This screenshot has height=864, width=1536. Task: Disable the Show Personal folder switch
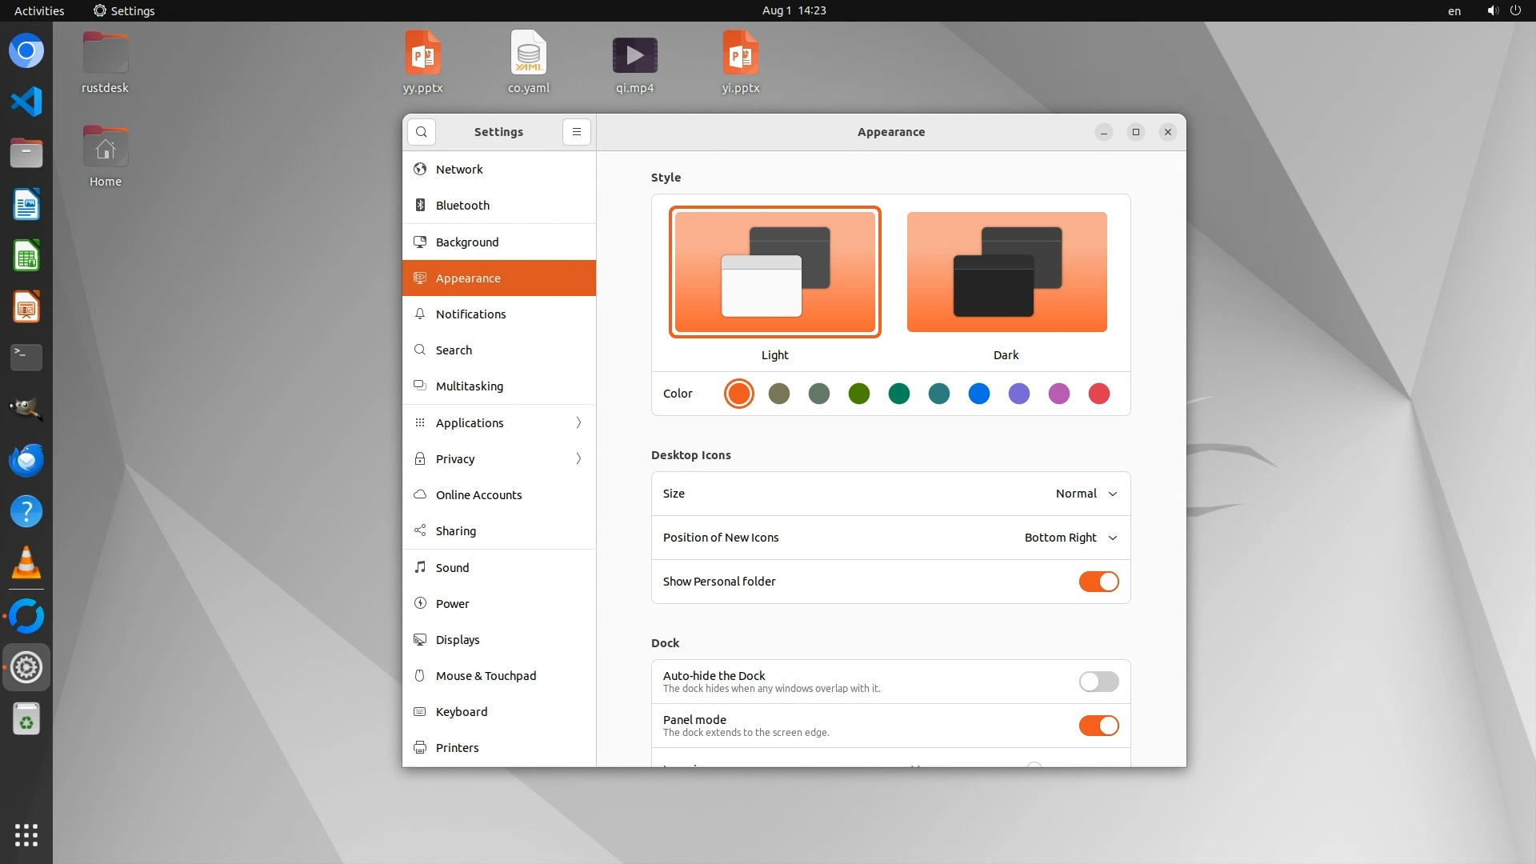tap(1098, 582)
